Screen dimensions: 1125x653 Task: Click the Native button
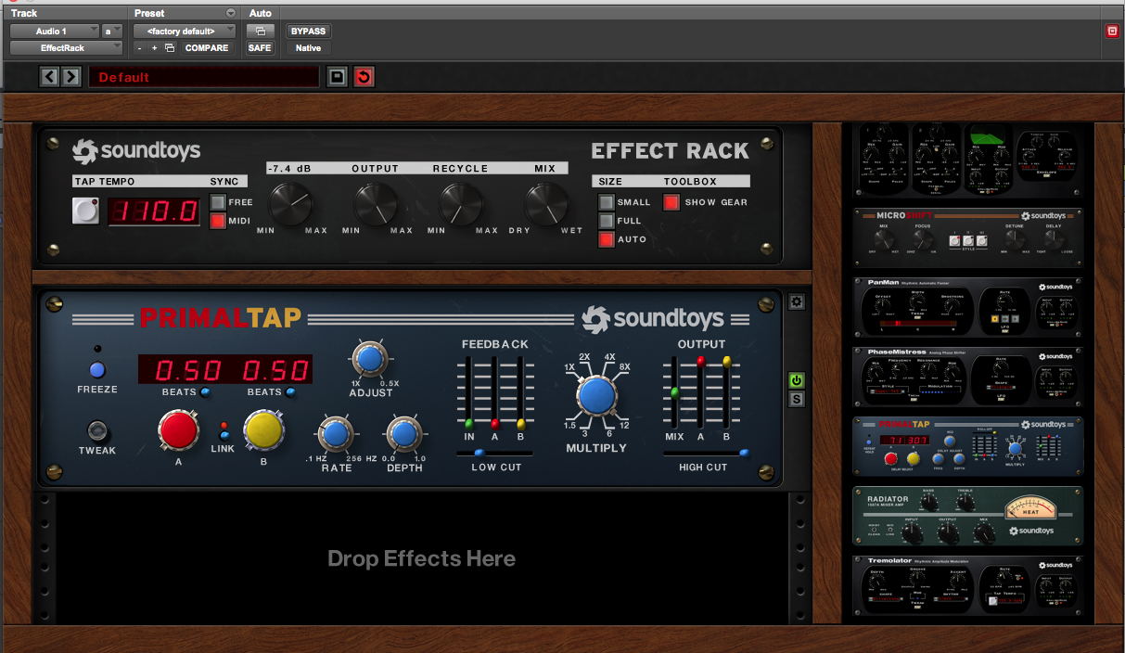click(x=308, y=48)
